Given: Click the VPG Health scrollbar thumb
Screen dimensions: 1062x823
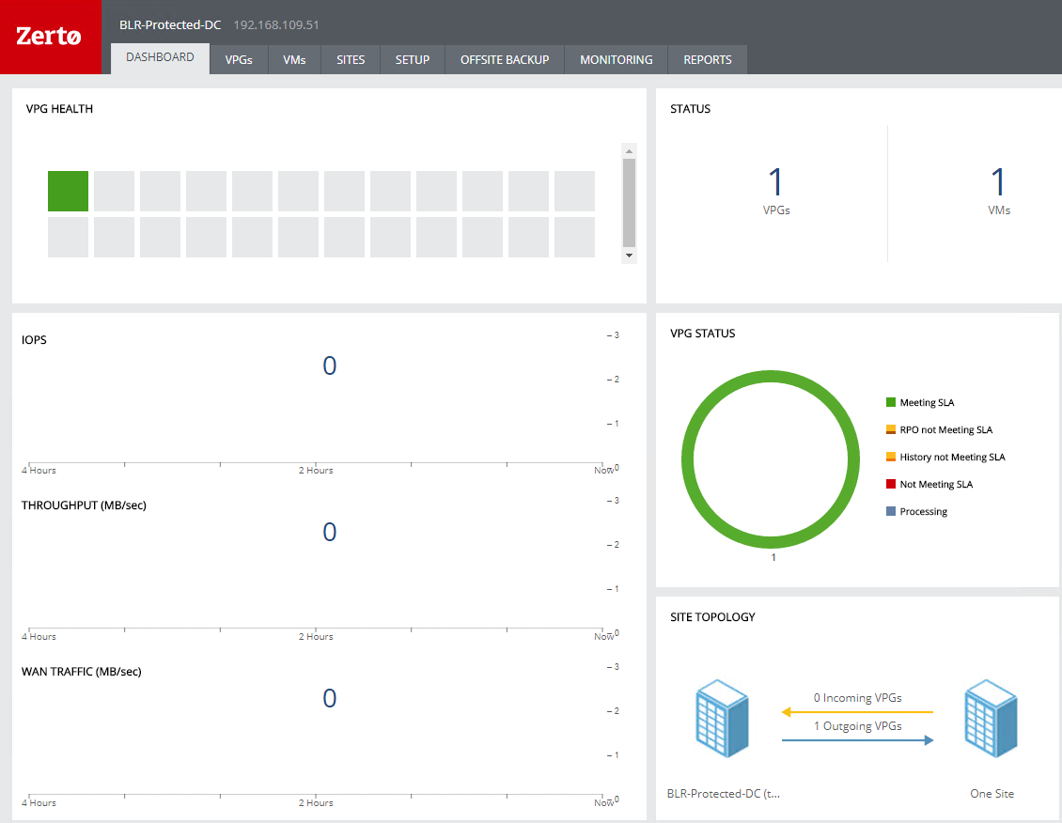Looking at the screenshot, I should coord(629,200).
